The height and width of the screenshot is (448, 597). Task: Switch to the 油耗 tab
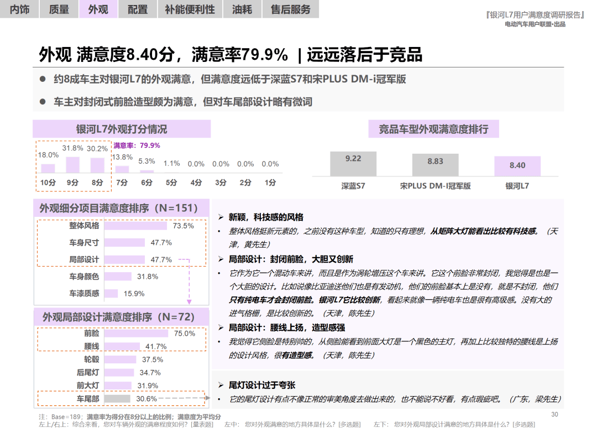242,9
